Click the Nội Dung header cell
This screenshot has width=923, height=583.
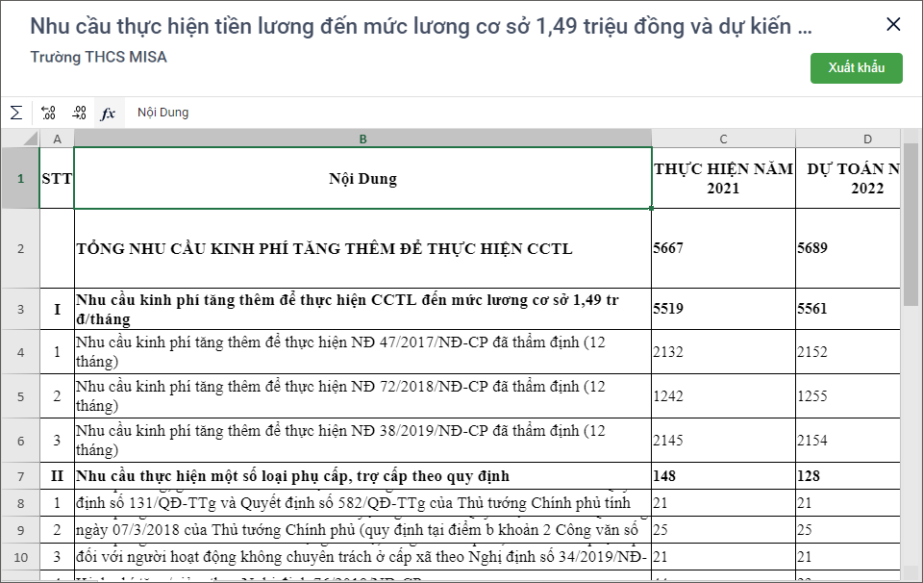point(362,178)
